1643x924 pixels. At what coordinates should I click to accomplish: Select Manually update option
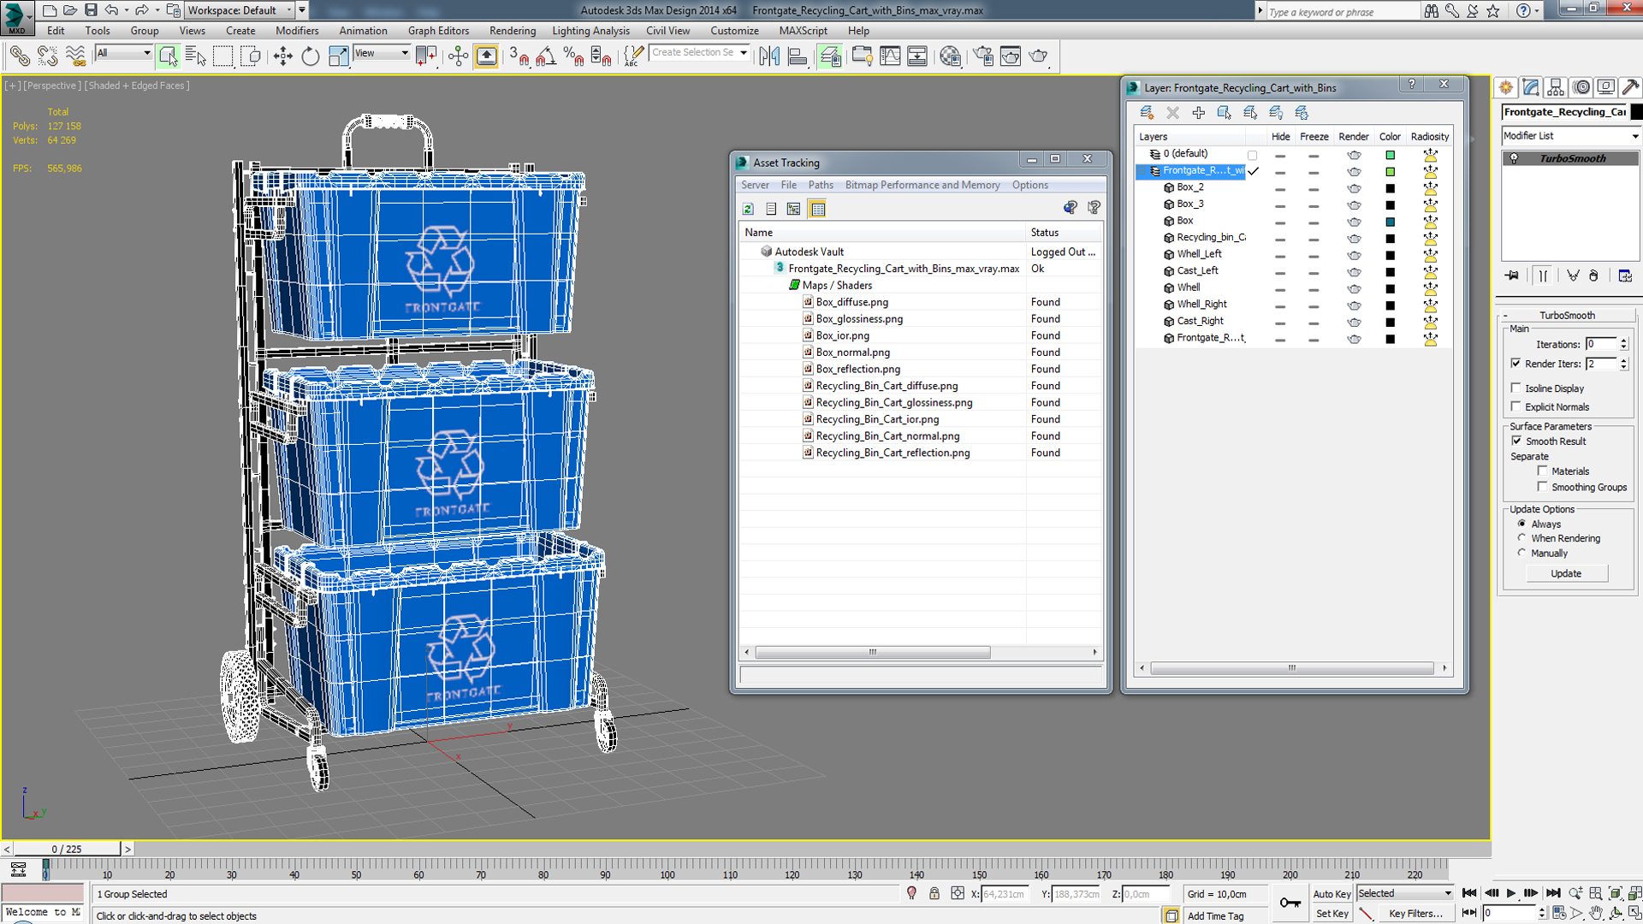point(1521,553)
